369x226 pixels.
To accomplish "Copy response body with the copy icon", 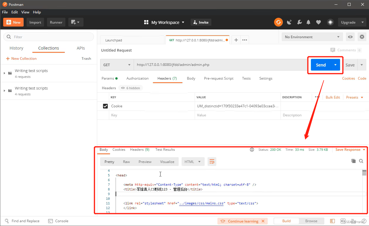I will coord(354,161).
